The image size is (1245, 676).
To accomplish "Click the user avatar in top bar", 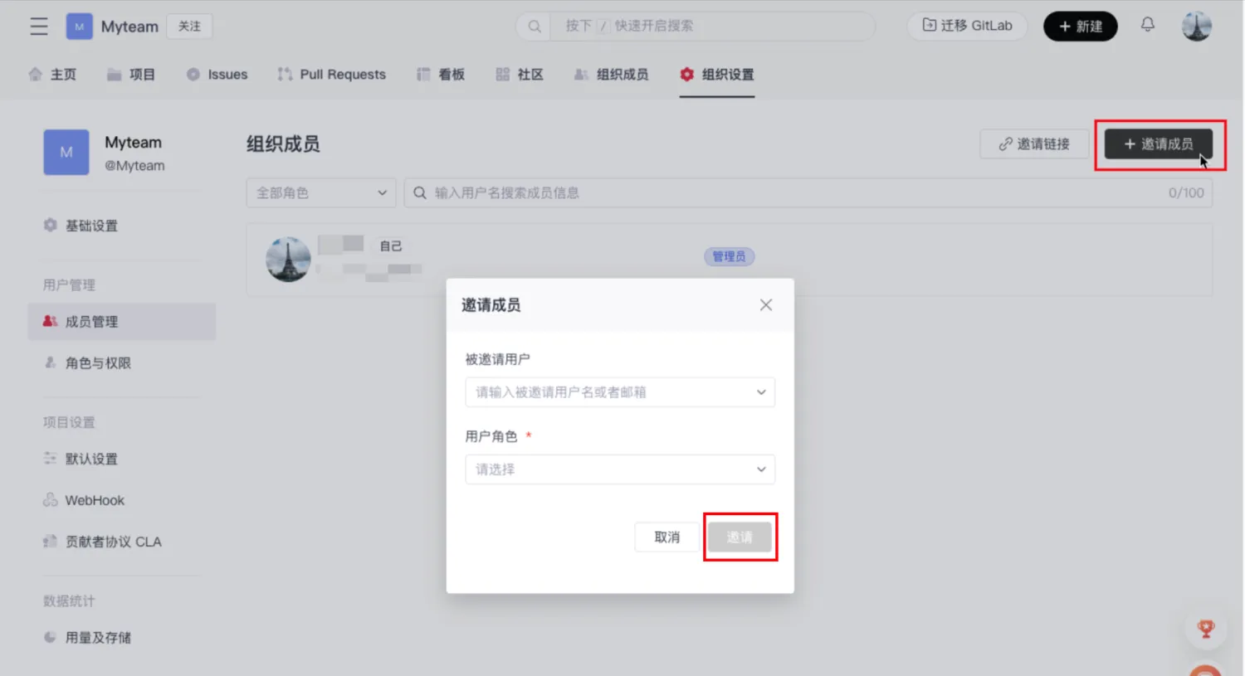I will (x=1196, y=27).
